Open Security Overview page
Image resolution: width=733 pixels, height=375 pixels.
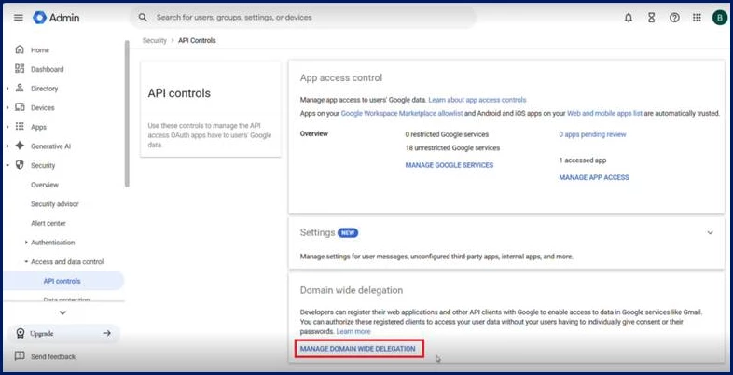(x=45, y=185)
